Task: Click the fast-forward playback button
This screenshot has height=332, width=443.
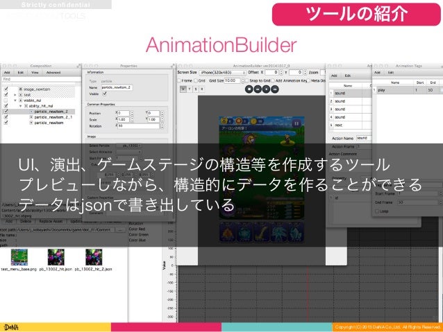Action: 275,89
